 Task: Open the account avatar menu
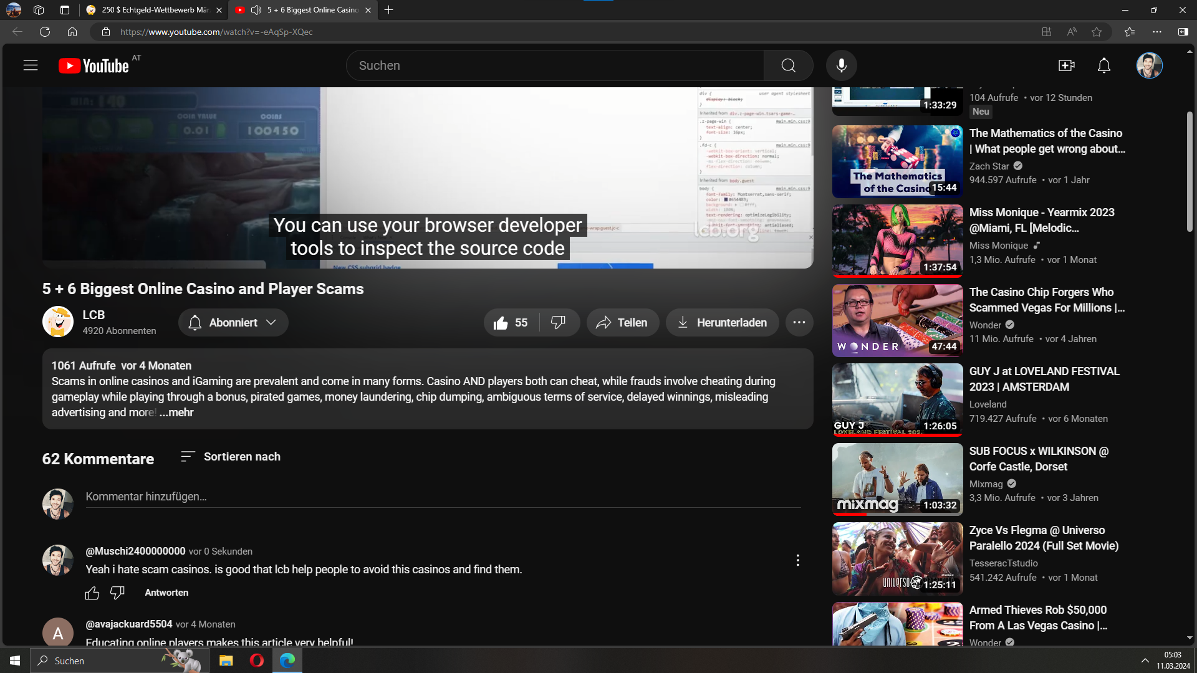(x=1149, y=65)
